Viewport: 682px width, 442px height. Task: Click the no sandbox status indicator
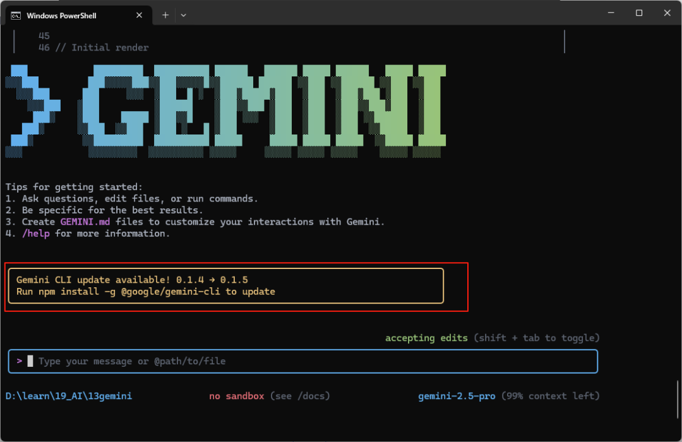click(236, 396)
